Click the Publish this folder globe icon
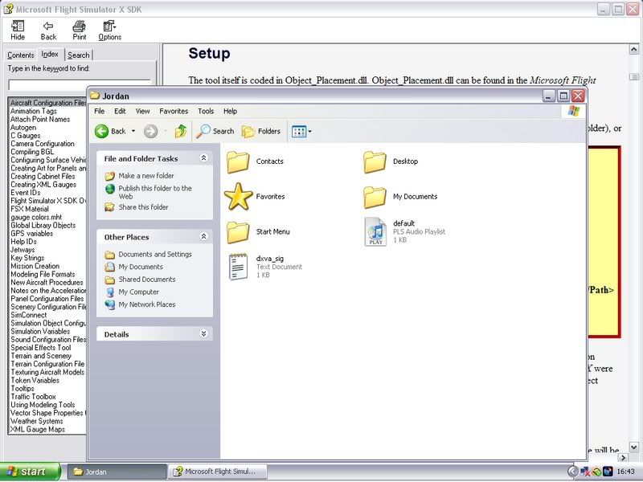 [x=110, y=189]
